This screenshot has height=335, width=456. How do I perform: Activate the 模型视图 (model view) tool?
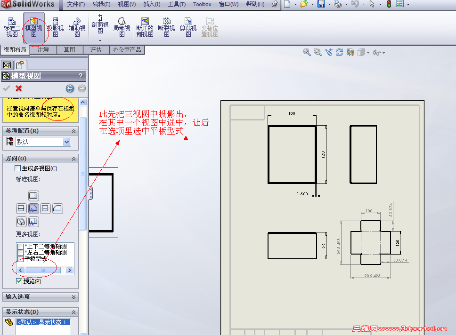[x=34, y=27]
